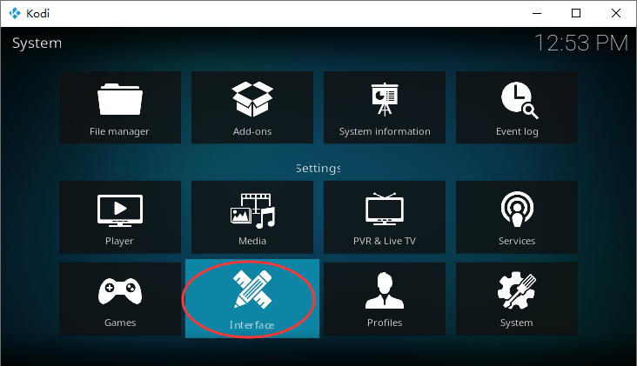The height and width of the screenshot is (366, 637).
Task: Close the Kodi window
Action: click(x=616, y=13)
